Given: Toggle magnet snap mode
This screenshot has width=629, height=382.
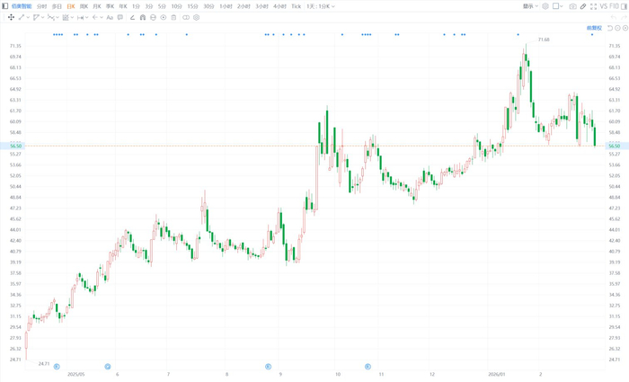Looking at the screenshot, I should pyautogui.click(x=143, y=17).
